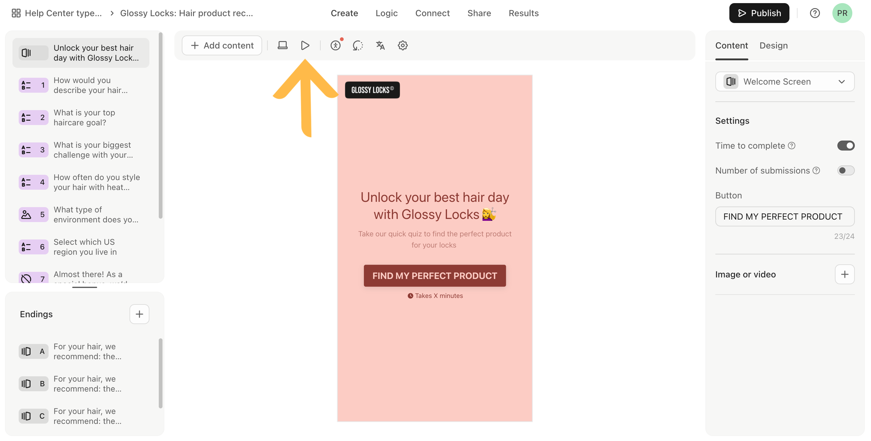Open the workspace grid icon
Image resolution: width=871 pixels, height=441 pixels.
16,13
